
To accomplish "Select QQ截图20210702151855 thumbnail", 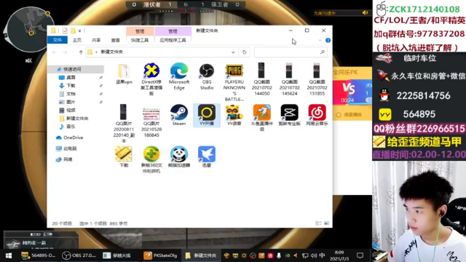I will [x=317, y=71].
